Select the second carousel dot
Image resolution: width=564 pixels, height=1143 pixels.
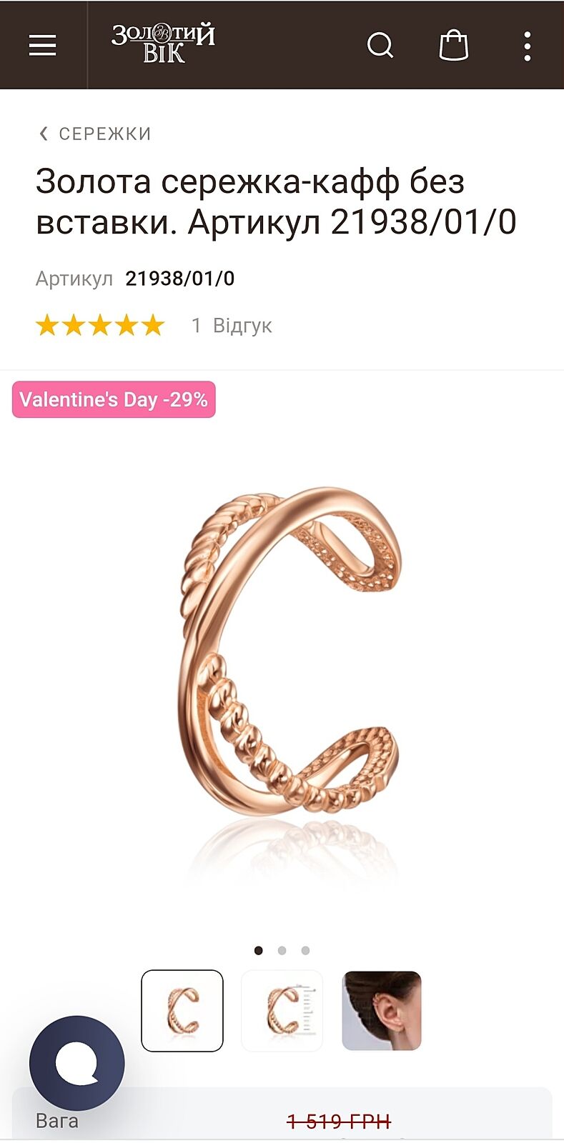[282, 950]
